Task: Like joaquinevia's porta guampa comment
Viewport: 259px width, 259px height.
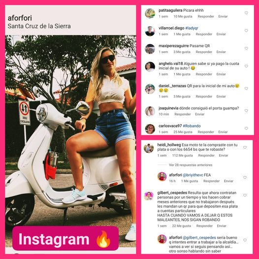Action: 246,111
